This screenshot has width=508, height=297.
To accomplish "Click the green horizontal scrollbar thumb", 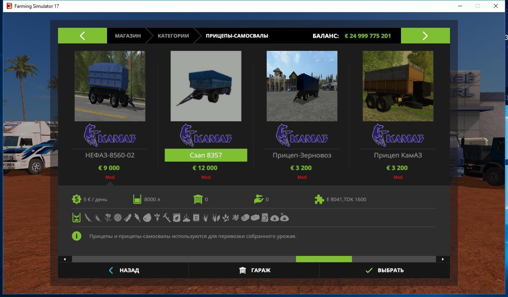I will click(324, 259).
